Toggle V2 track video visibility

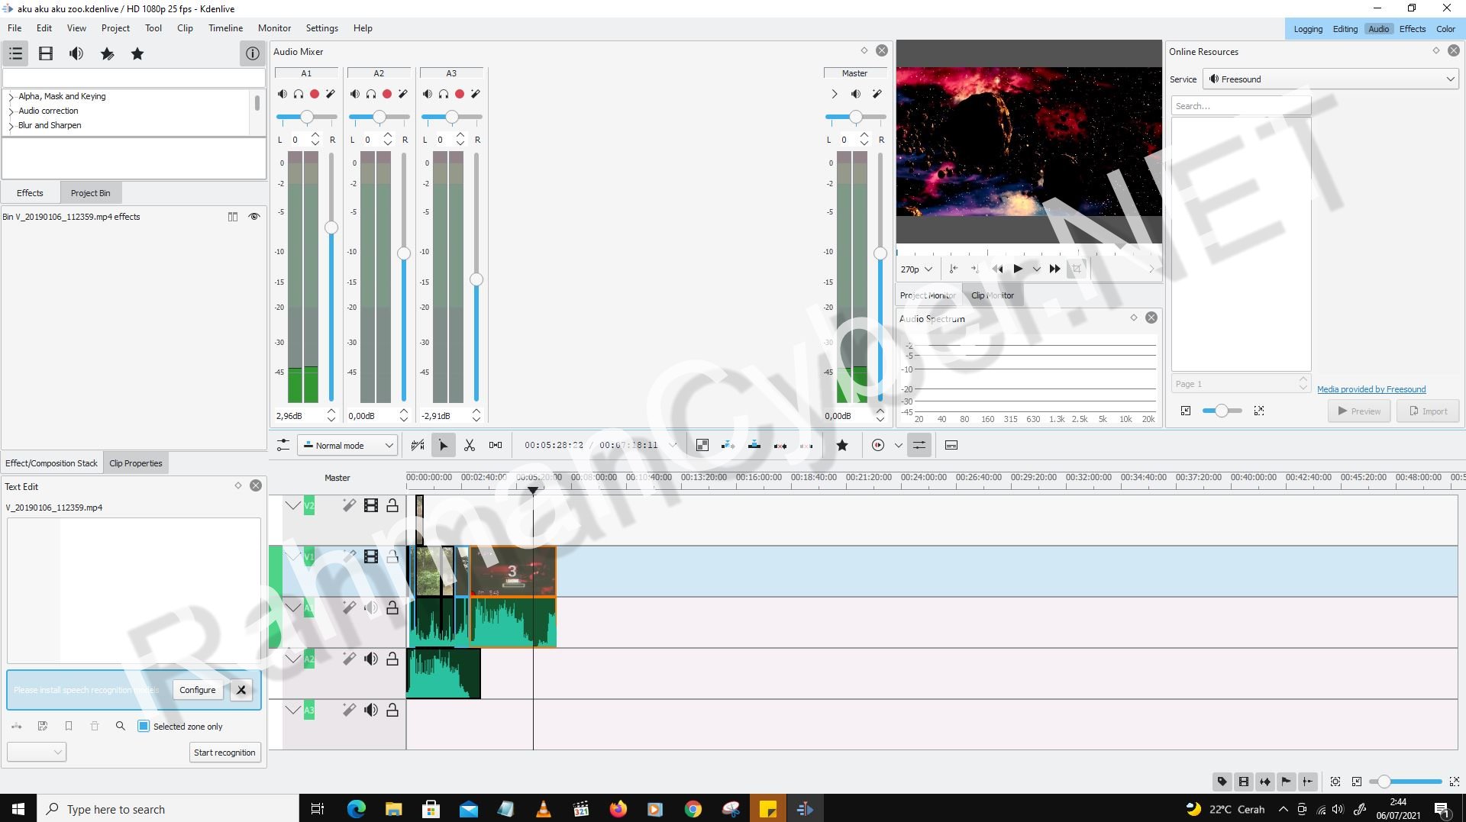(x=371, y=505)
